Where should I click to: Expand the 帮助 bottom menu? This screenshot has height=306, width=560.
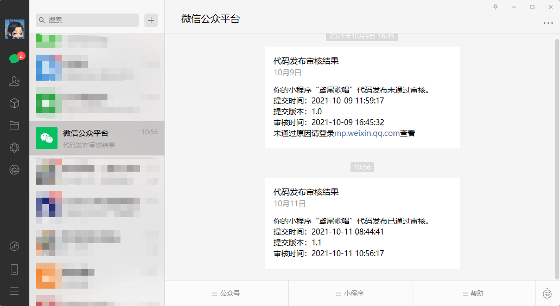(x=473, y=294)
